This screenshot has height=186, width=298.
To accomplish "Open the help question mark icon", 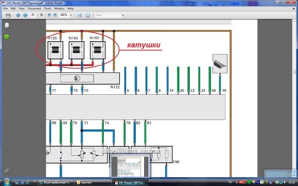I will [x=6, y=37].
